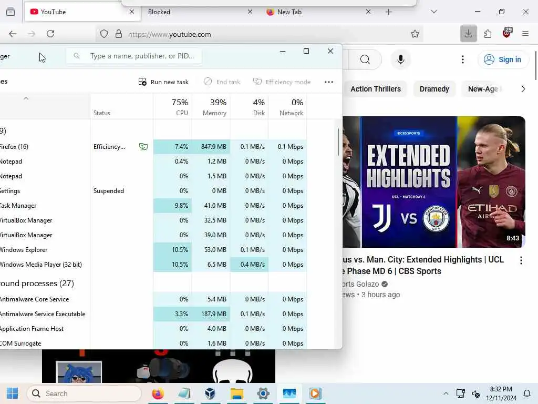Open Task Manager more options ellipsis

click(x=329, y=82)
